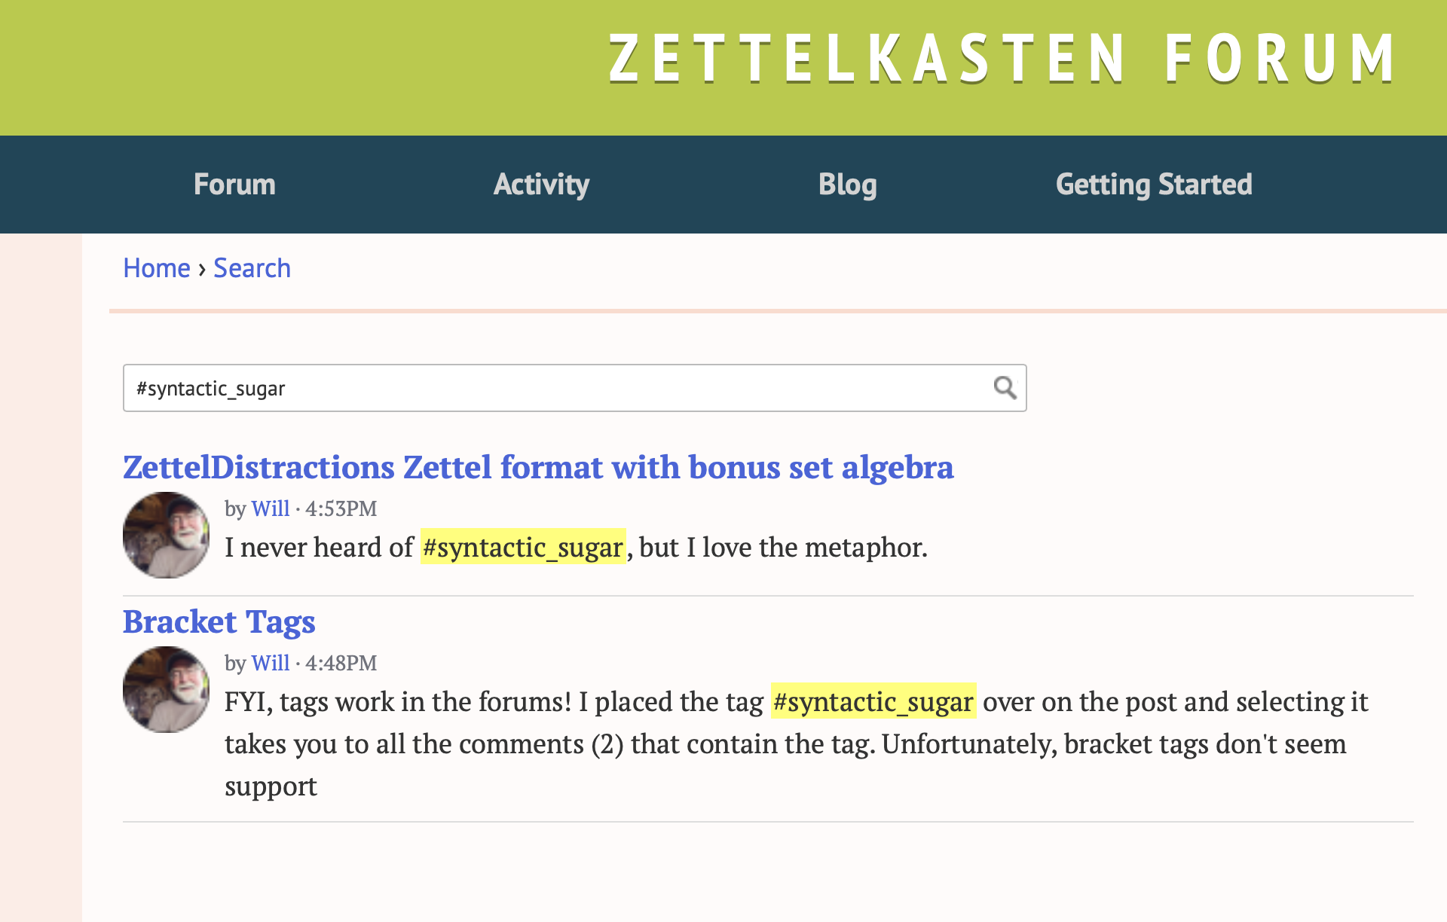Screen dimensions: 1447x922
Task: Click the Zettelkasten Forum header title
Action: click(1003, 58)
